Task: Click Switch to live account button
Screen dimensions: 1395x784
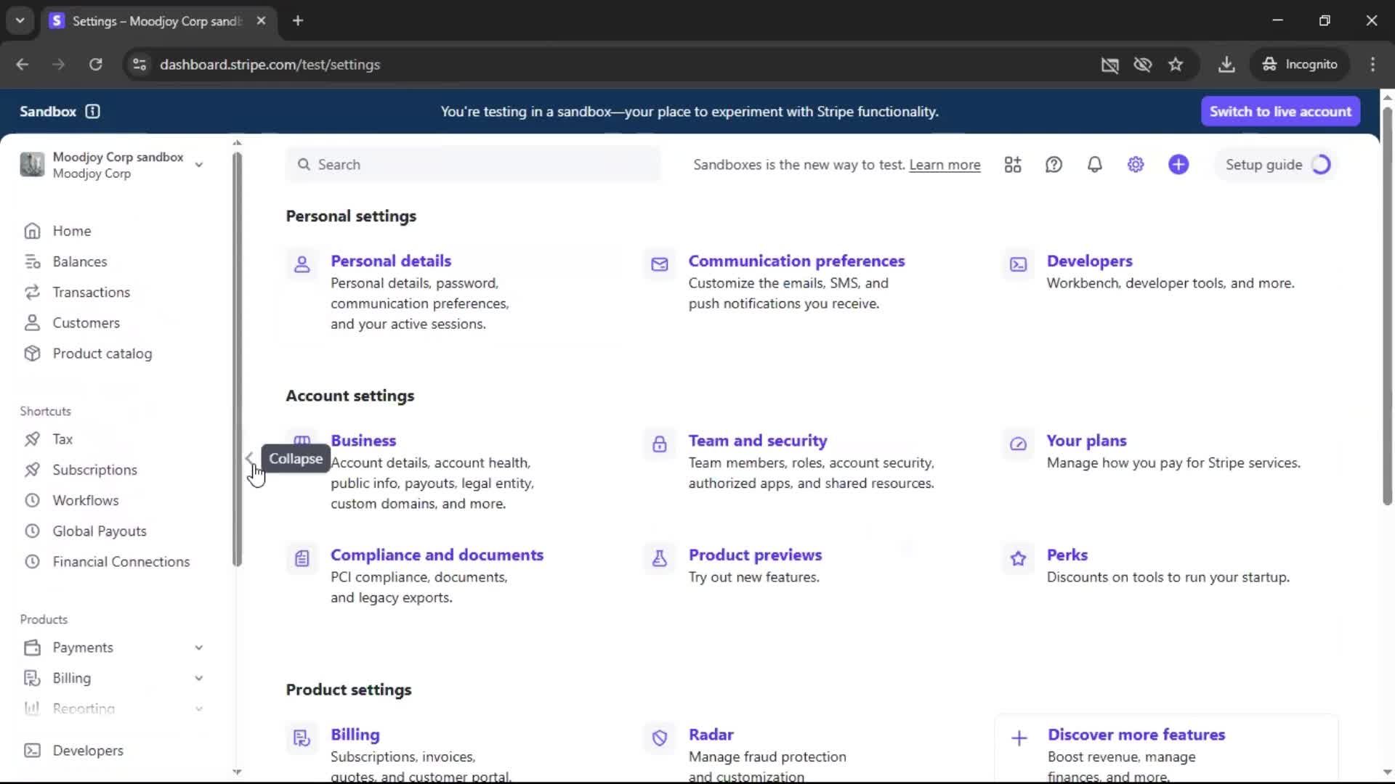Action: pos(1280,111)
